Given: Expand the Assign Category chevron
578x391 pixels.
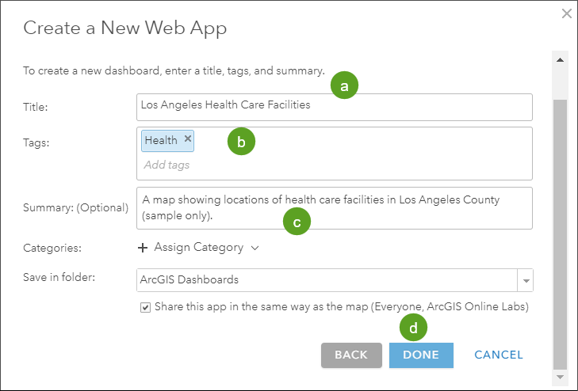Looking at the screenshot, I should click(255, 248).
